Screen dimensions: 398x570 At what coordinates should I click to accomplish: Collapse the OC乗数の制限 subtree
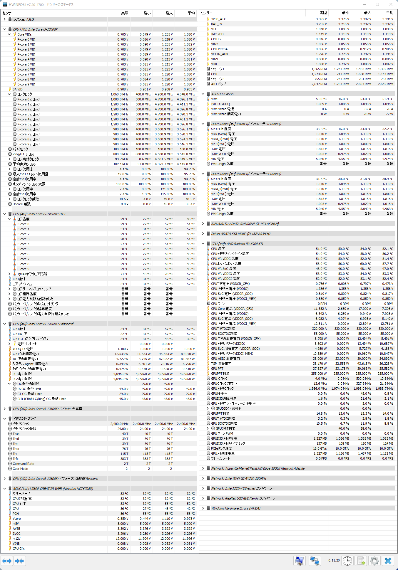(9, 384)
